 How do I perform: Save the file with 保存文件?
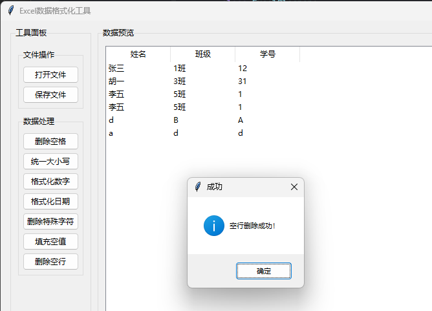(x=50, y=95)
